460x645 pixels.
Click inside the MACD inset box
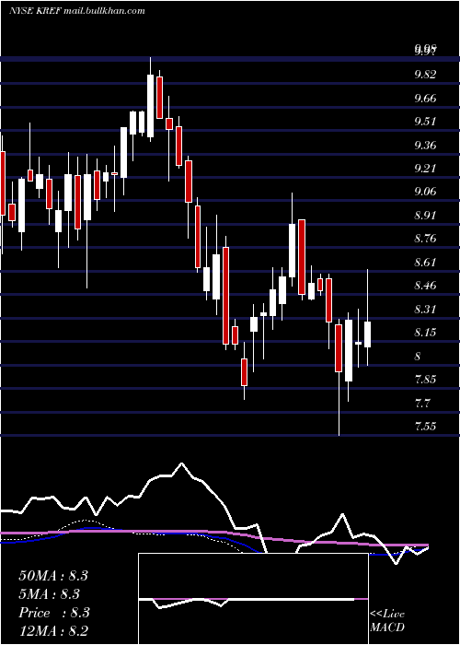click(253, 599)
